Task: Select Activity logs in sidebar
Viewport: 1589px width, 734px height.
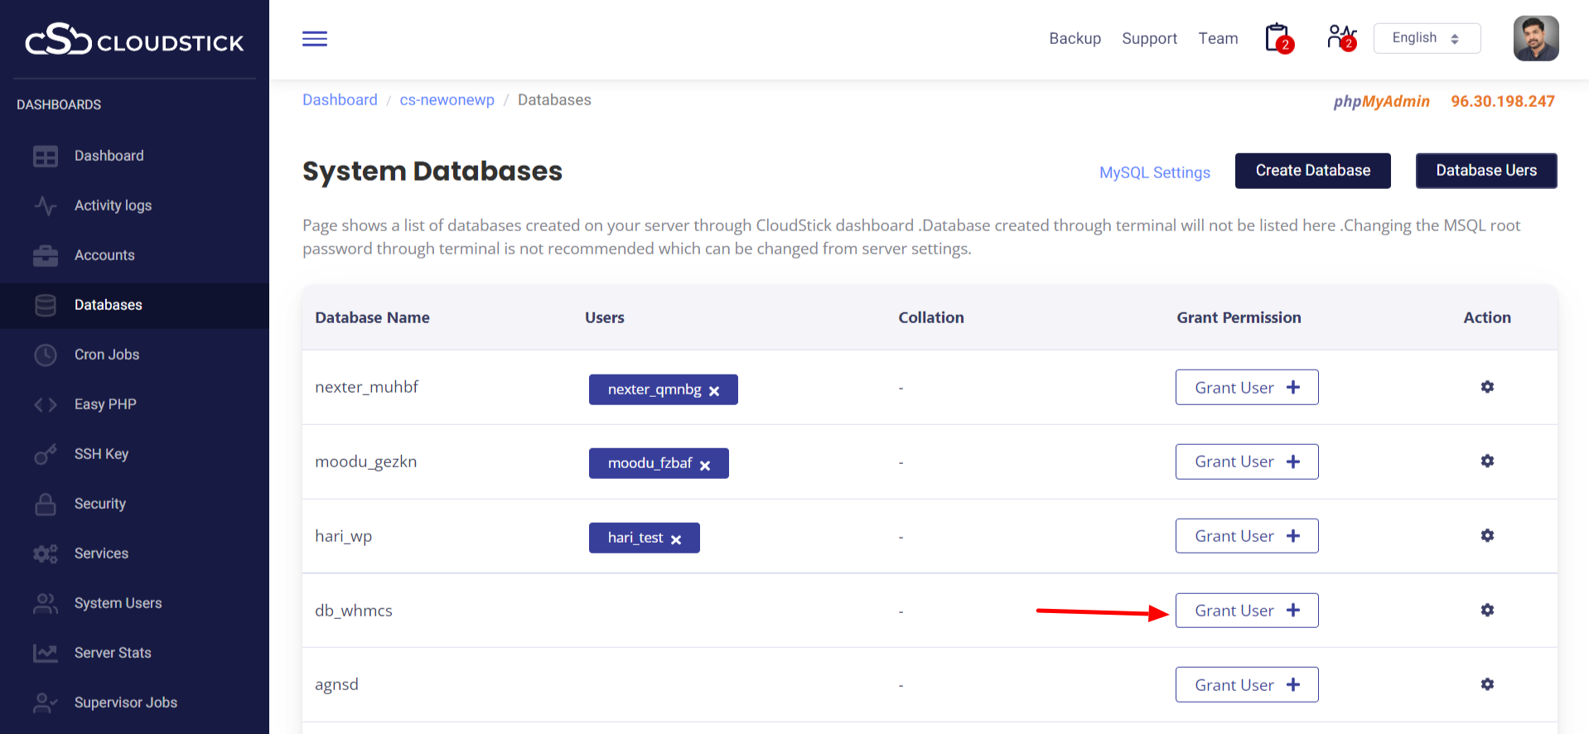Action: (113, 205)
